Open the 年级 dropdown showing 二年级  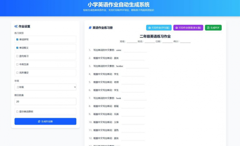pos(45,87)
